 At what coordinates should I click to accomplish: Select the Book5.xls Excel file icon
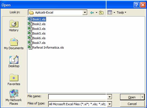click(30, 33)
